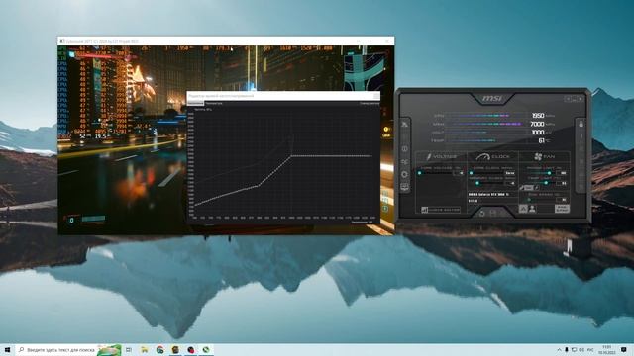Click the red round taskbar app icon
634x356 pixels.
(191, 349)
